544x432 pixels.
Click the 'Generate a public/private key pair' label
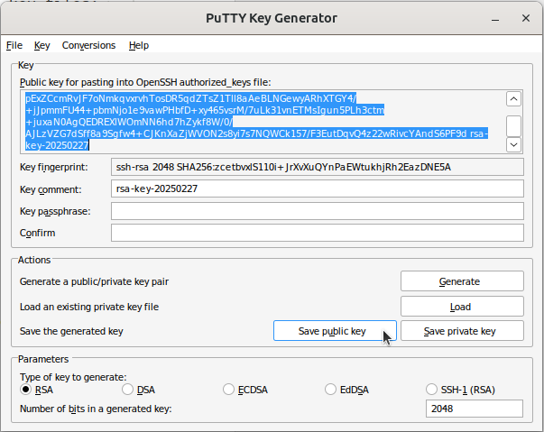[x=94, y=281]
